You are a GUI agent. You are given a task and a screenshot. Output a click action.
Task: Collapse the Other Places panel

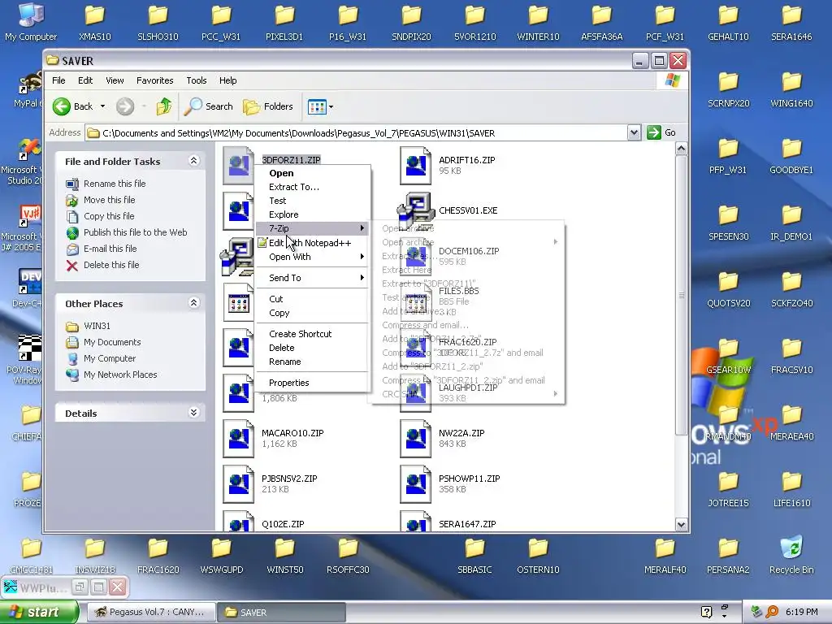(193, 303)
